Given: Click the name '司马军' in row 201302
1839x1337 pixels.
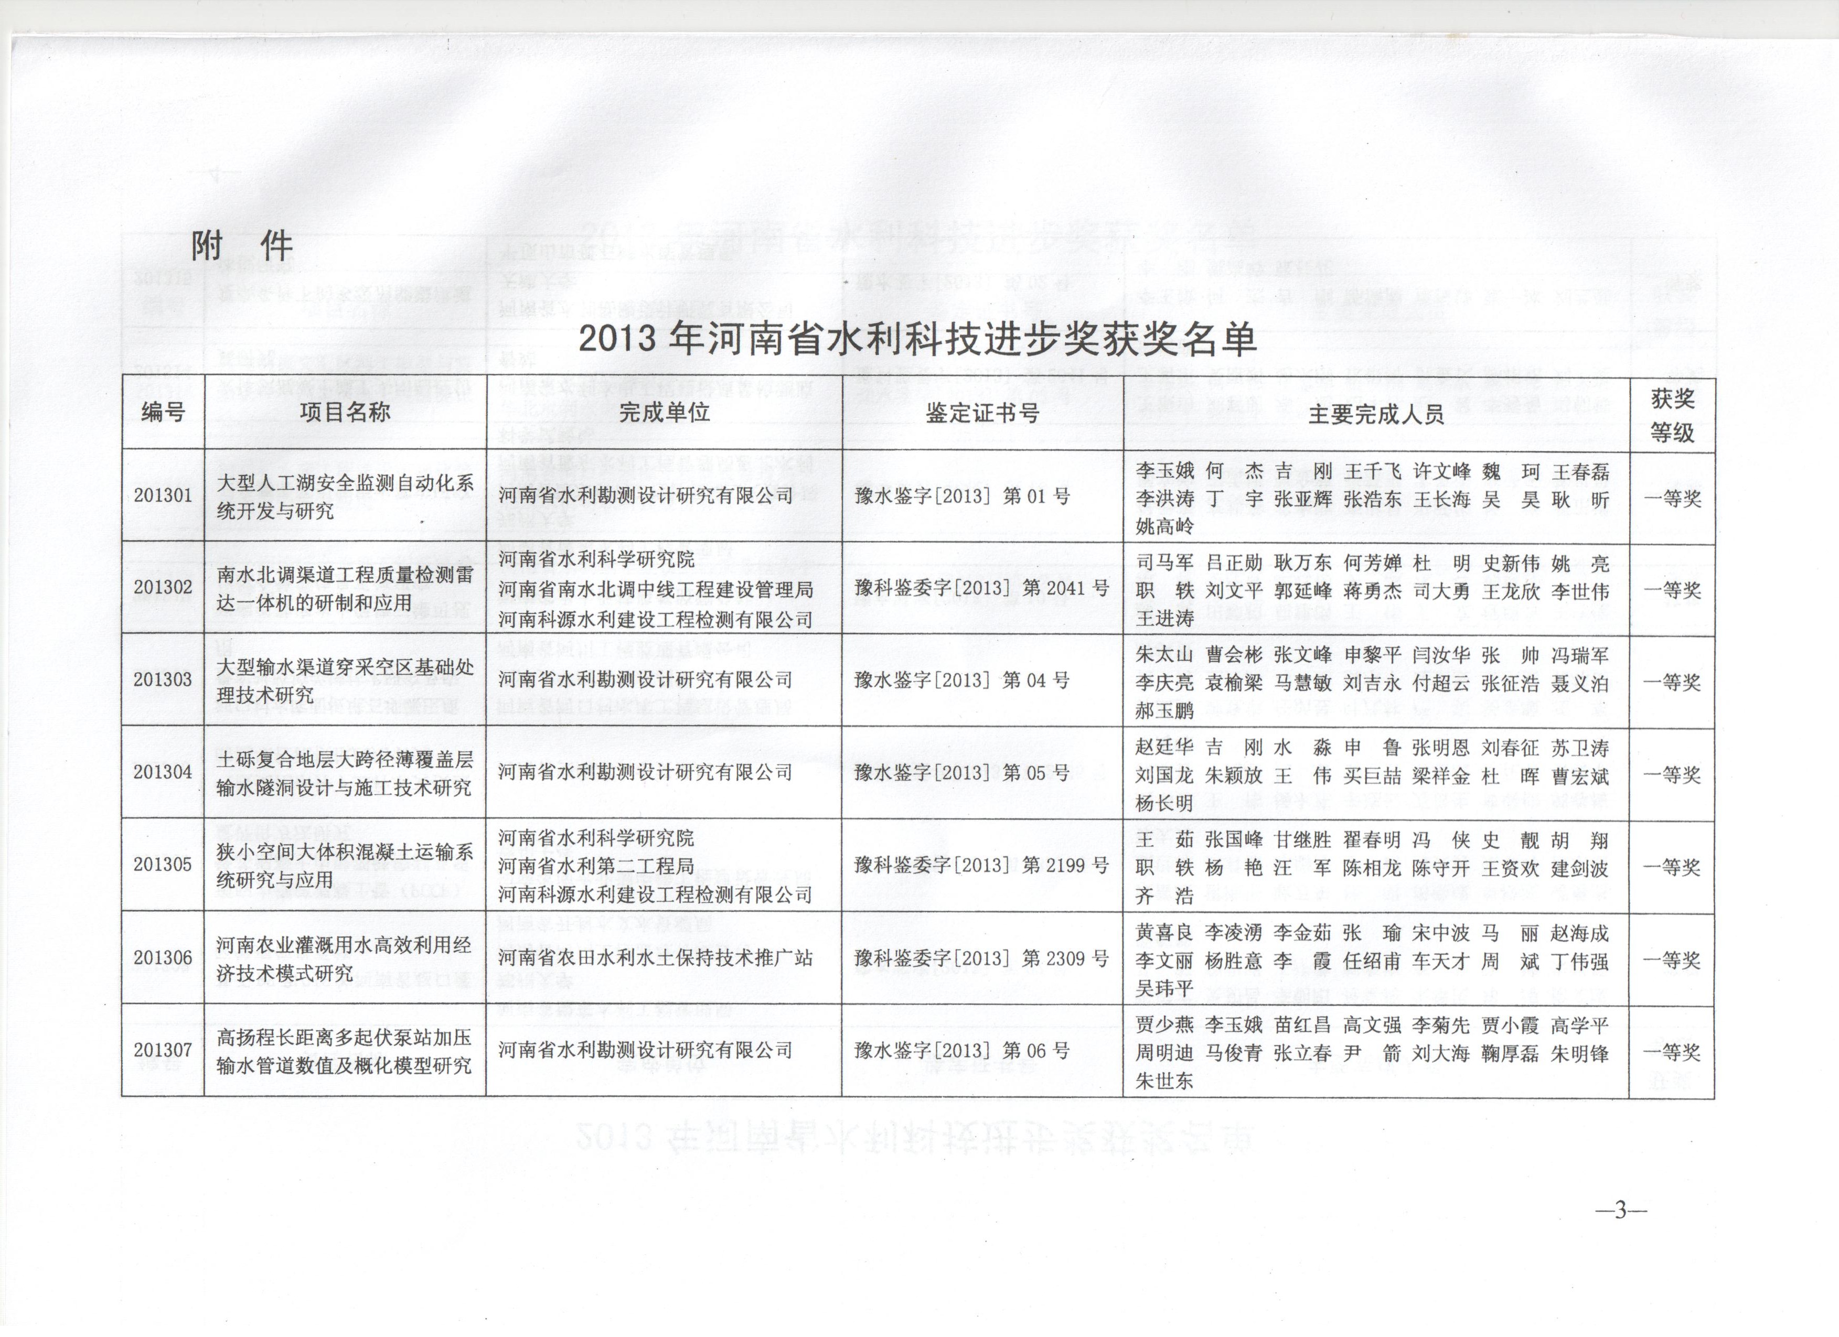Looking at the screenshot, I should point(1164,563).
